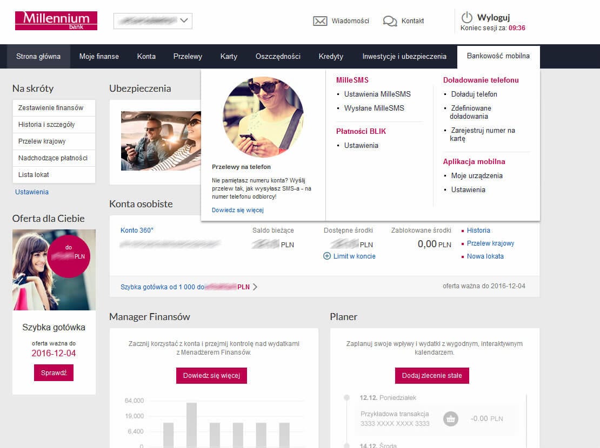Open Nadchodzące płatności shortcut
This screenshot has height=448, width=600.
tap(54, 158)
